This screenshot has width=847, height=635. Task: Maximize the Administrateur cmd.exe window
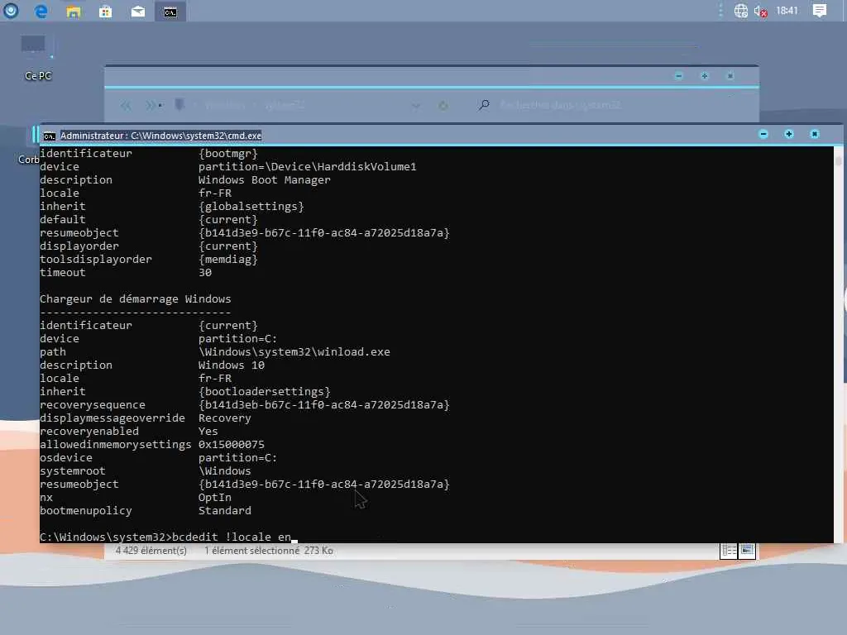tap(788, 134)
